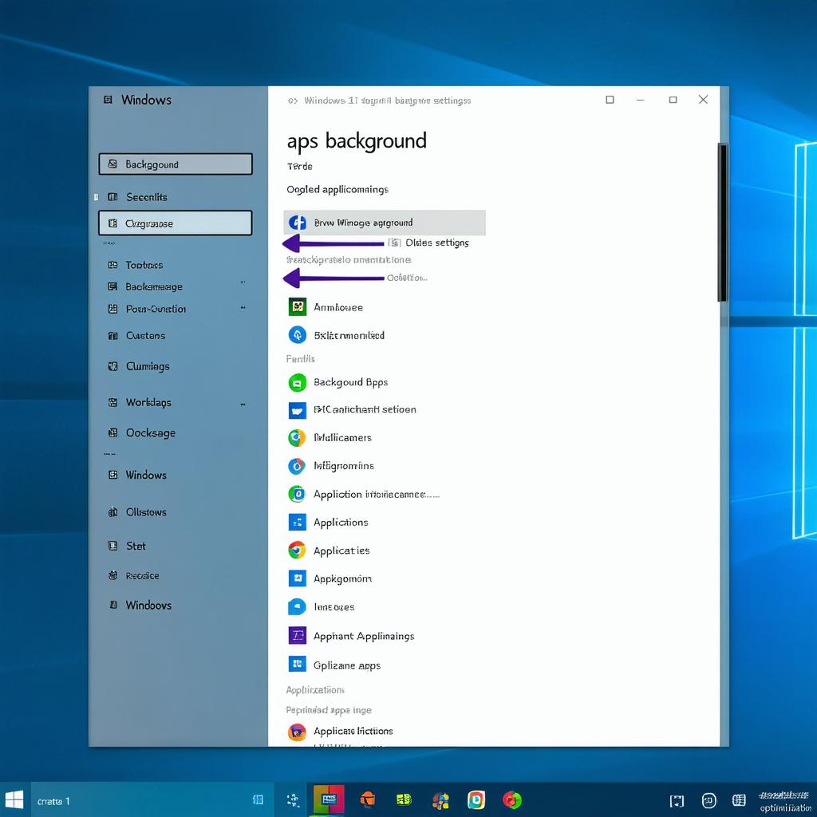Select the Clumiags sidebar item
Image resolution: width=817 pixels, height=817 pixels.
(x=148, y=366)
